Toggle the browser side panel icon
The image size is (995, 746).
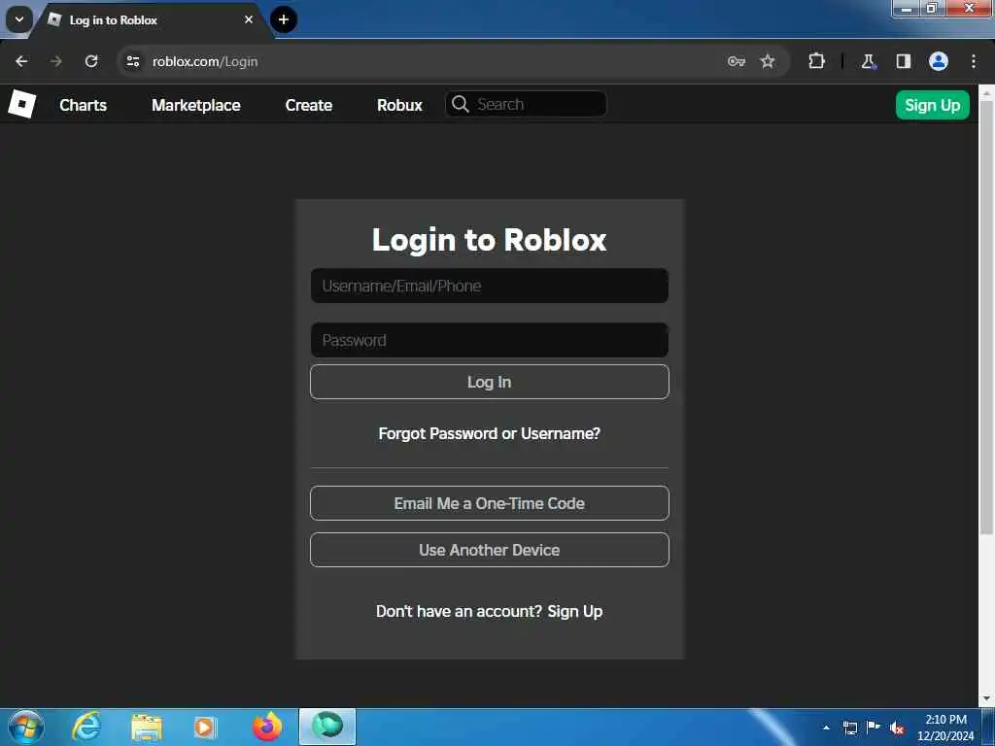(x=904, y=61)
